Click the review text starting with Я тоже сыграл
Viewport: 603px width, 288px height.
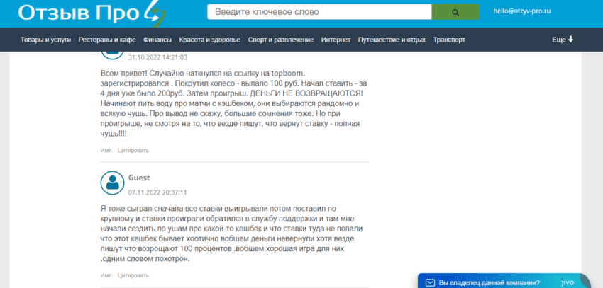[232, 234]
